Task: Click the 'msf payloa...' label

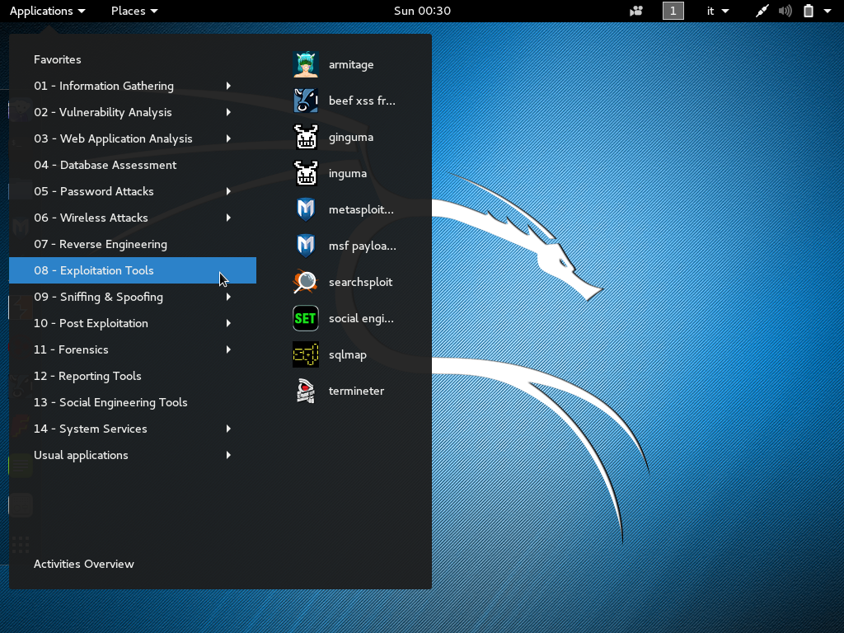Action: (x=363, y=246)
